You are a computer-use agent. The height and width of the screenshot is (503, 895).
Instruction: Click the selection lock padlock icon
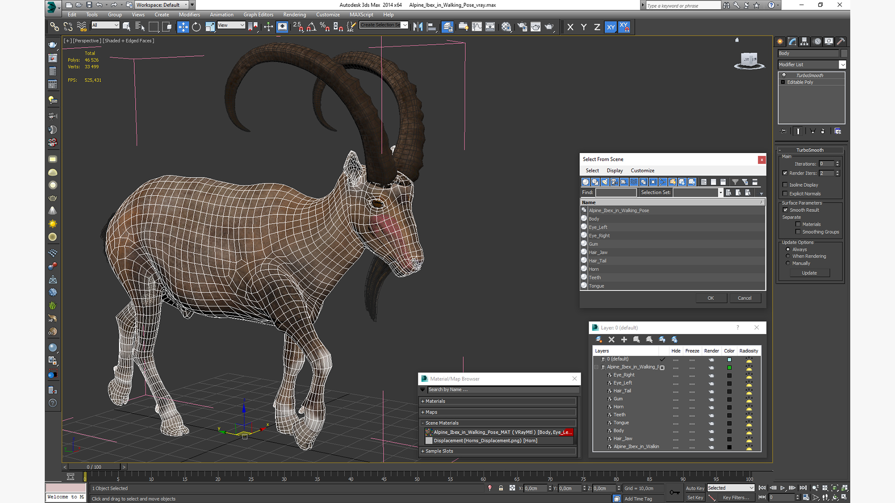tap(501, 488)
